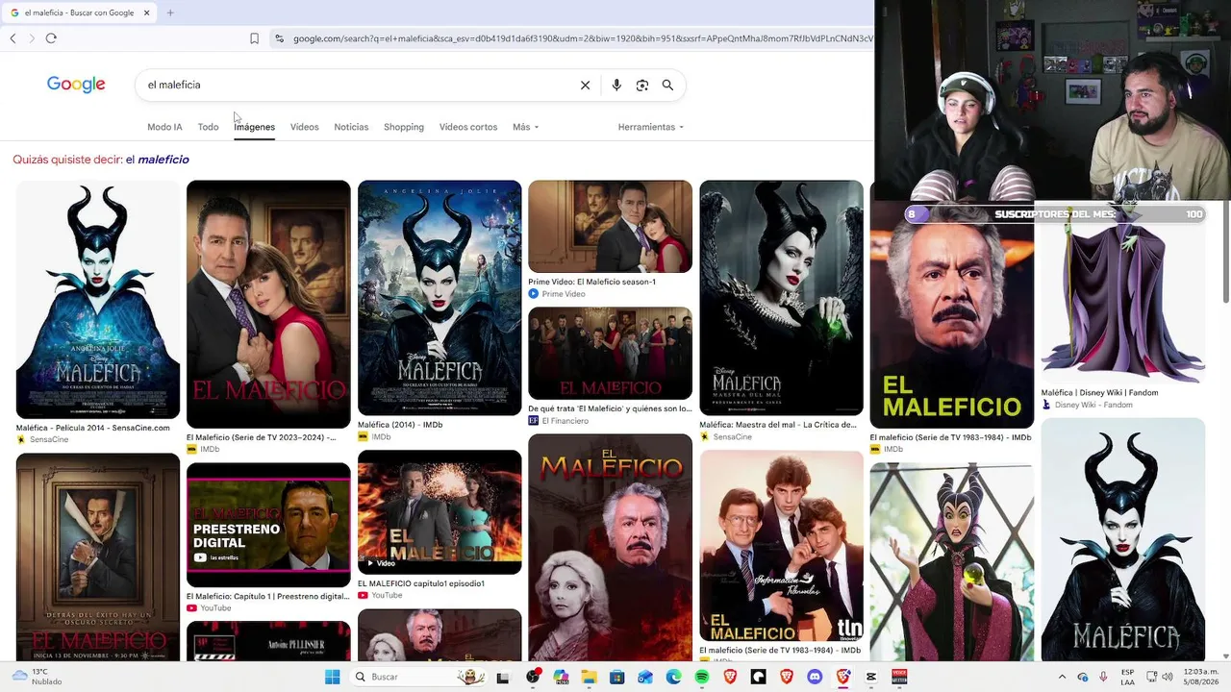Open 'Maléfica (2014) - IMDb' result link
Viewport: 1231px width, 692px height.
click(400, 425)
